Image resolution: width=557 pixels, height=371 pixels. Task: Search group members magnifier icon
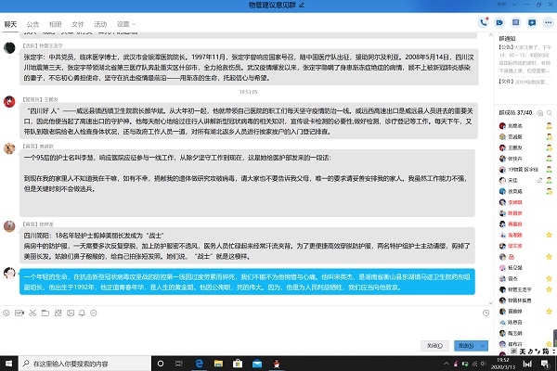(550, 113)
